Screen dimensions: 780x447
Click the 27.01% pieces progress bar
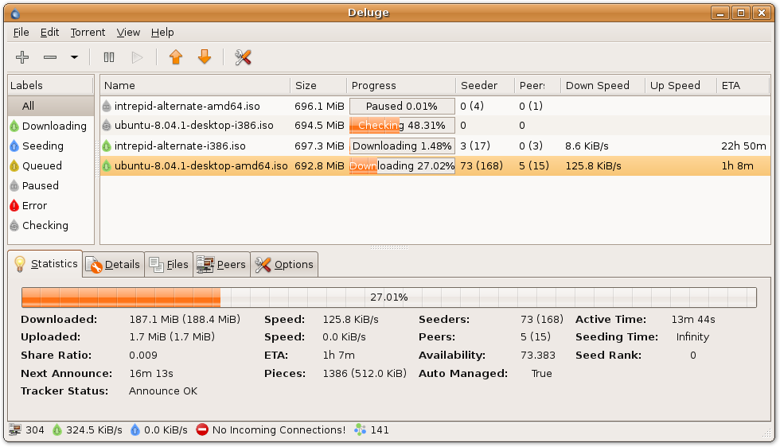389,297
